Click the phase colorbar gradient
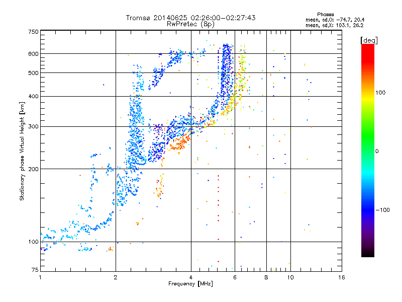402x302 pixels. (x=368, y=150)
